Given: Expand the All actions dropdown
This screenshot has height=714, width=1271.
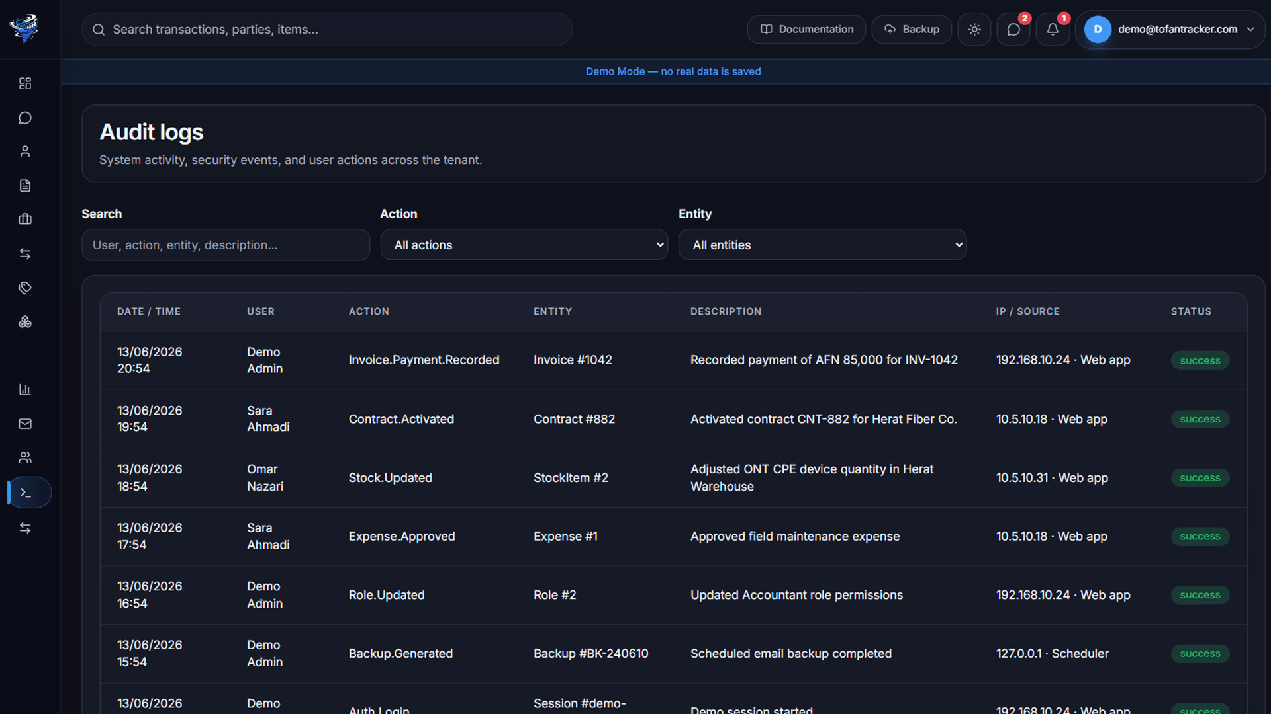Looking at the screenshot, I should [x=524, y=245].
